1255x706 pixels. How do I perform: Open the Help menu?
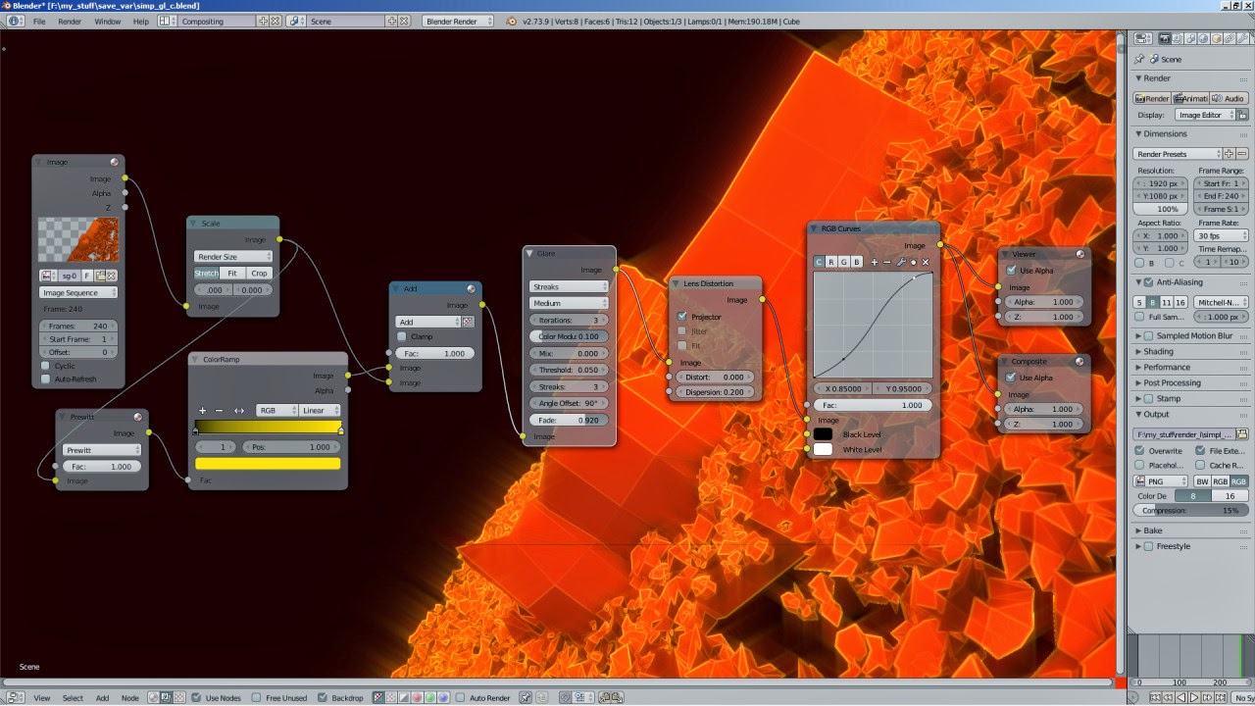(141, 21)
